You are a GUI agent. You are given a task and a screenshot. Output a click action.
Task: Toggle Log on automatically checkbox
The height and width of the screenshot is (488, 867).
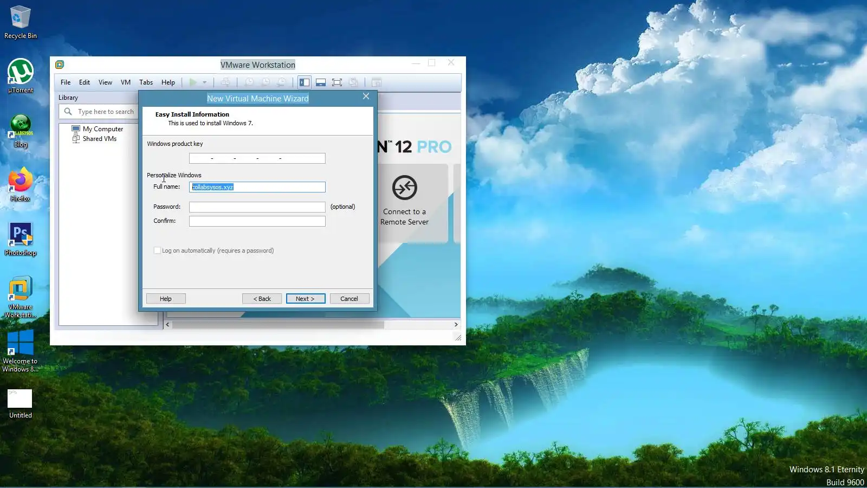(157, 251)
